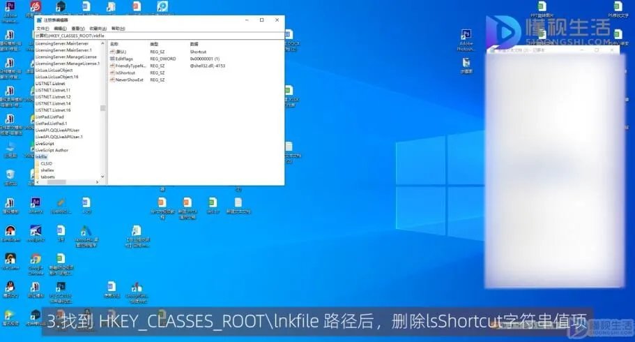
Task: Open the 查看(V) menu in Registry Editor
Action: (78, 29)
